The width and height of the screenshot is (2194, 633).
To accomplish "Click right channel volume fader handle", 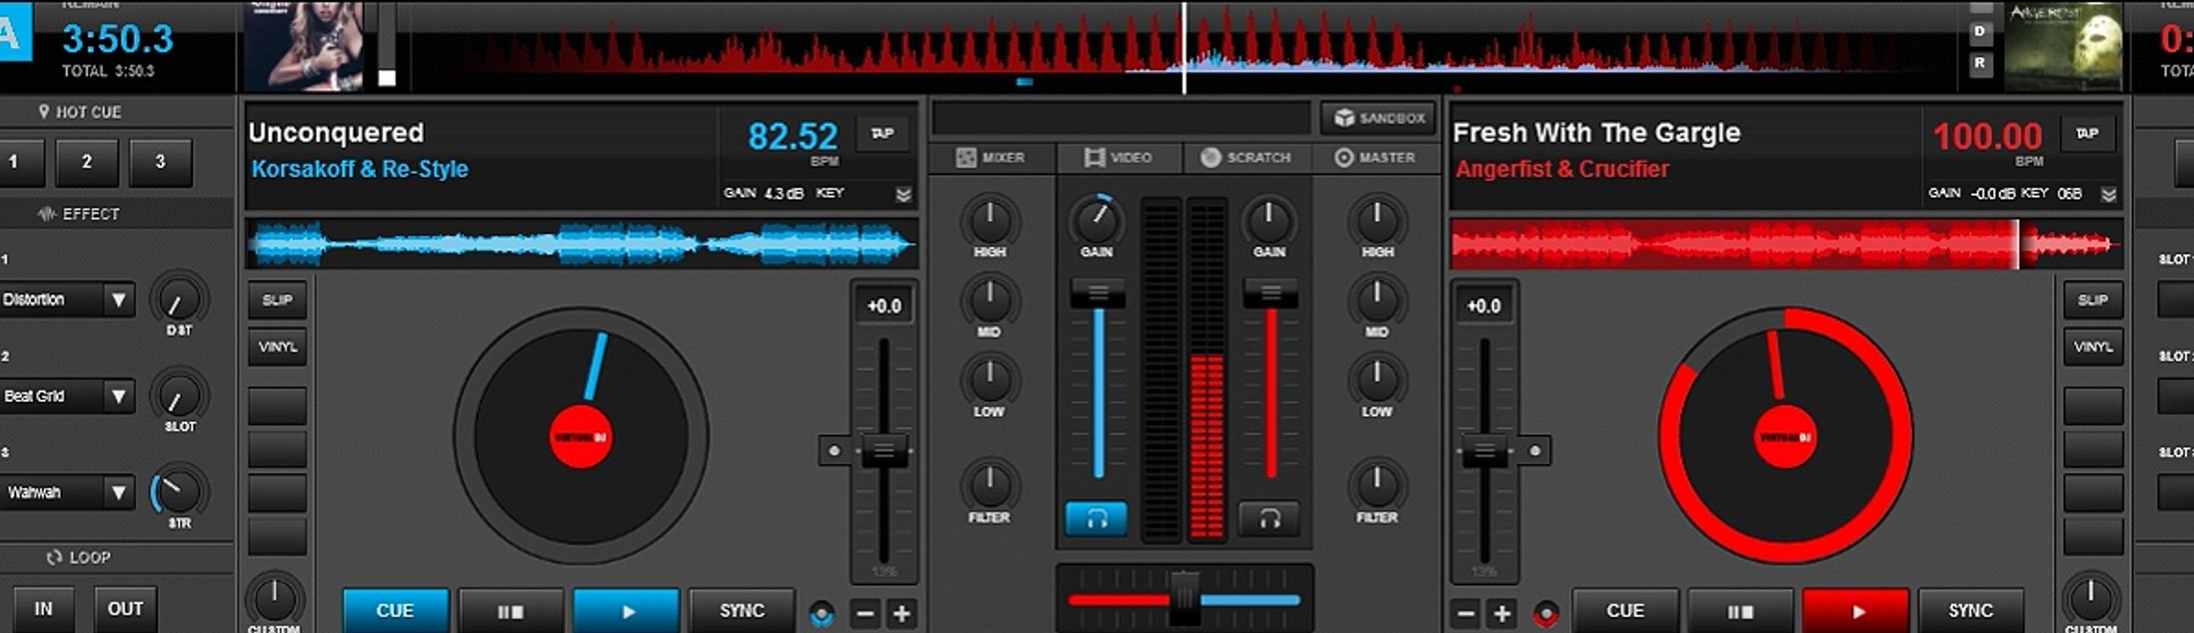I will 1270,293.
